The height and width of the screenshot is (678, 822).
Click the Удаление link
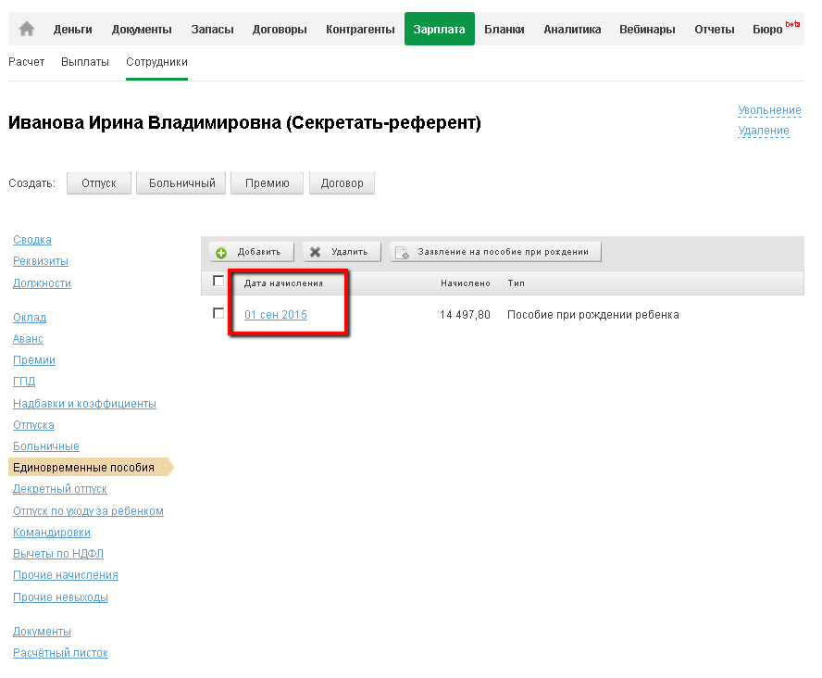[764, 131]
